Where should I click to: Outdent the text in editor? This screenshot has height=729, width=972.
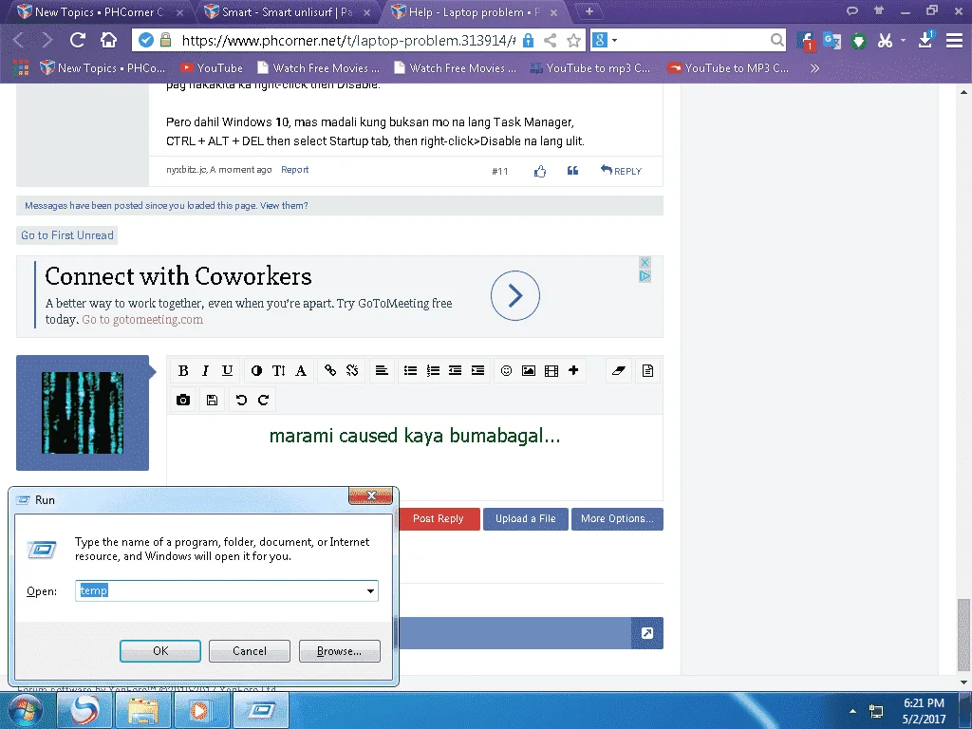455,371
